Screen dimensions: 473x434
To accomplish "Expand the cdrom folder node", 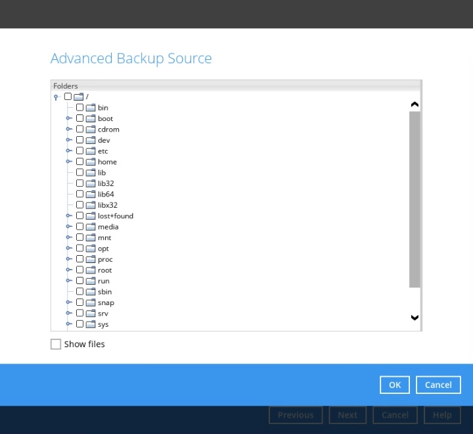I will tap(69, 129).
